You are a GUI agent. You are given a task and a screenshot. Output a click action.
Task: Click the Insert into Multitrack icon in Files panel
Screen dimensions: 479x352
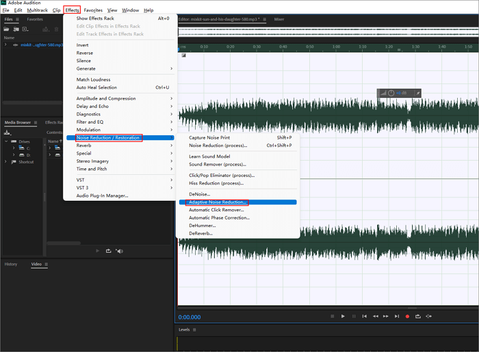[46, 29]
